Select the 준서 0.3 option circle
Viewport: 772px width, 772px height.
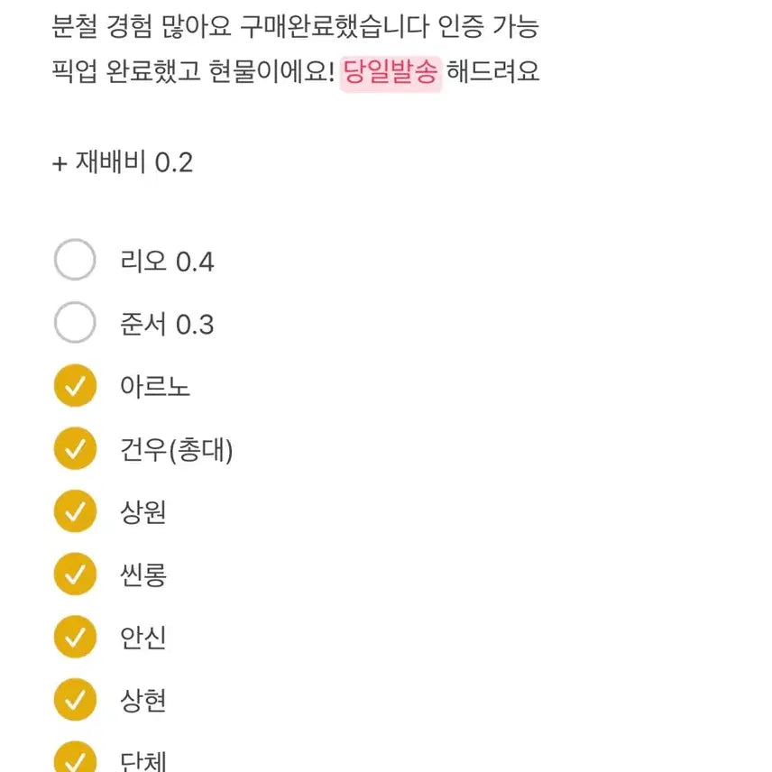[x=75, y=323]
